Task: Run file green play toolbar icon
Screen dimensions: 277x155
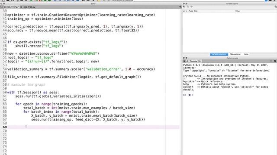Action: tap(31, 0)
